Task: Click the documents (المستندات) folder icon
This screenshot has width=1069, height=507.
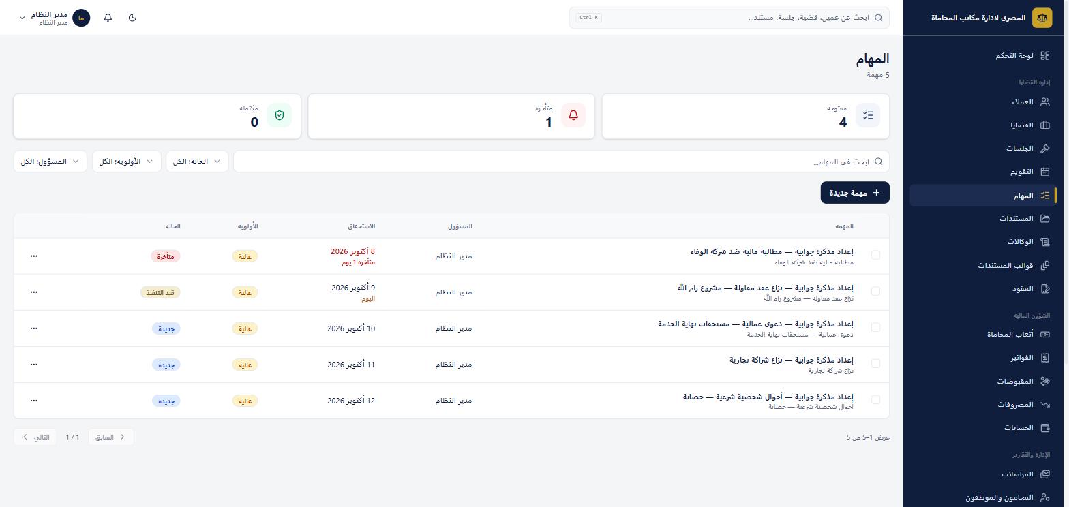Action: (x=1044, y=219)
